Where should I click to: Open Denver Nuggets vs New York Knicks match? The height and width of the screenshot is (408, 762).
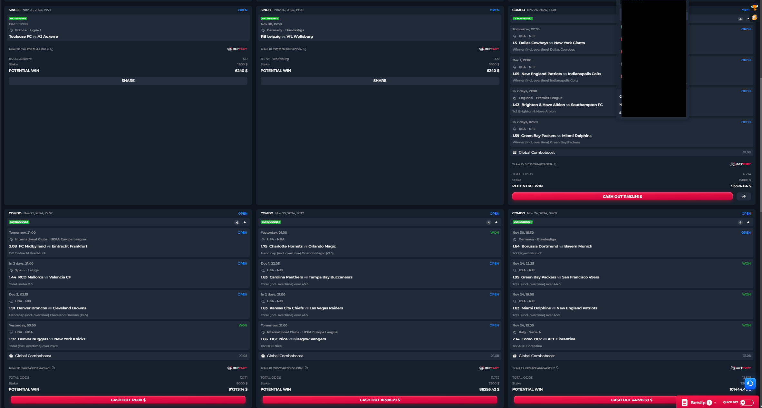click(x=52, y=339)
